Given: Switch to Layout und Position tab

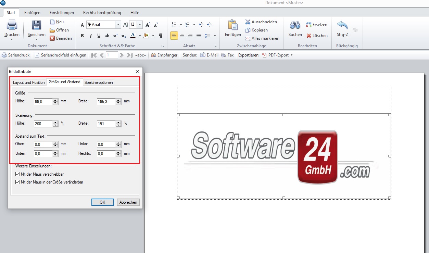Looking at the screenshot, I should coord(29,82).
